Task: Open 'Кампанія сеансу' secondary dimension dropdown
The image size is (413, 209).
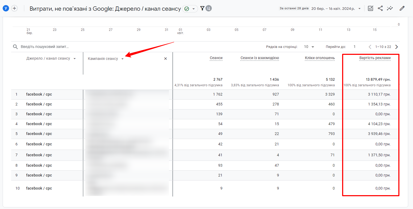Action: pos(123,59)
